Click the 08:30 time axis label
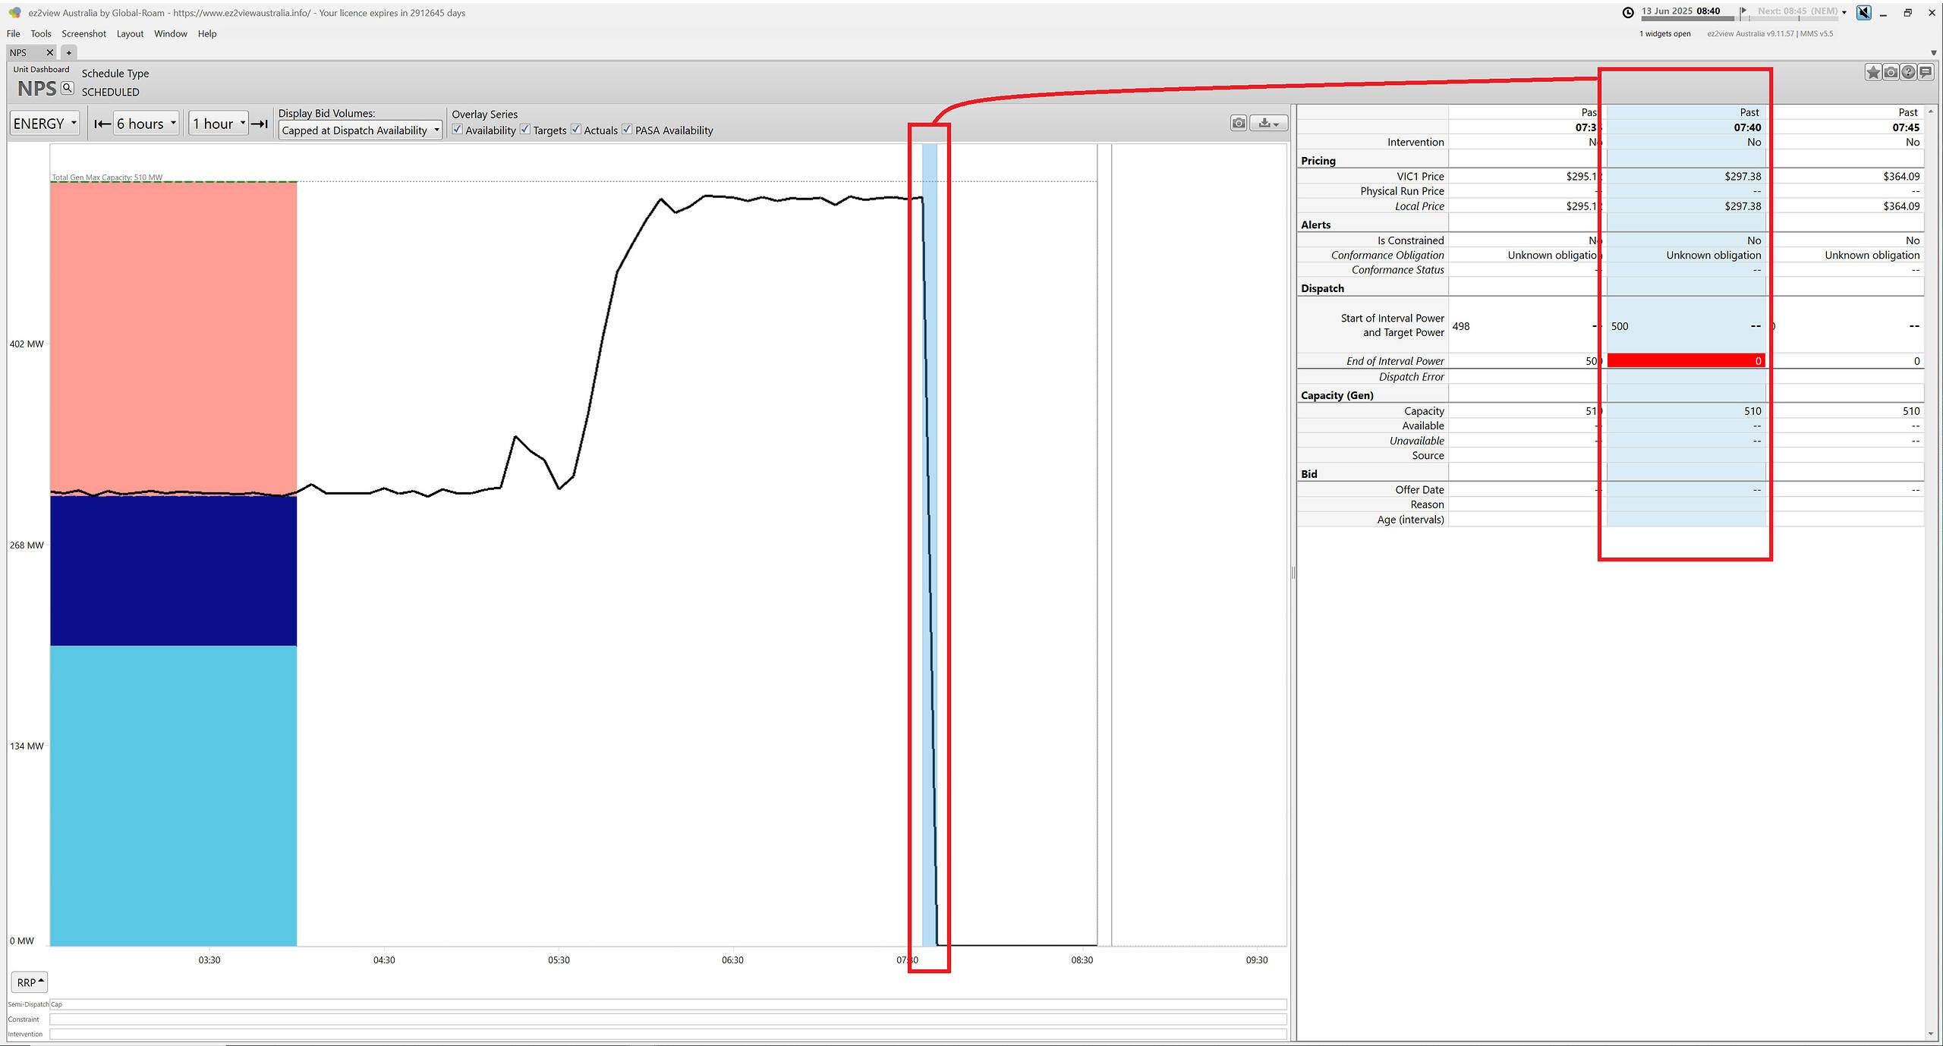This screenshot has height=1046, width=1943. pos(1082,960)
